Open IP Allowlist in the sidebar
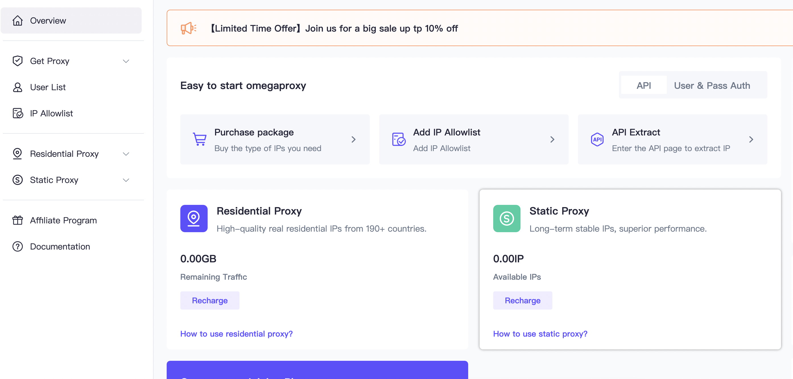 click(51, 113)
